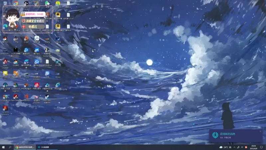Image resolution: width=266 pixels, height=150 pixels.
Task: Launch the Steam shortcut on desktop
Action: click(x=47, y=97)
